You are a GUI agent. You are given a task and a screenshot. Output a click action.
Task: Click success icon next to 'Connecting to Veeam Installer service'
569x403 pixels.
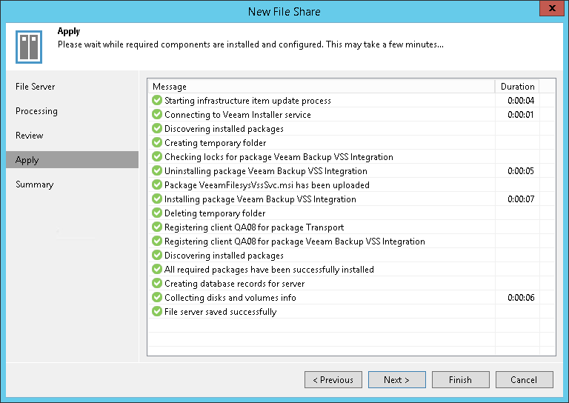pyautogui.click(x=156, y=114)
